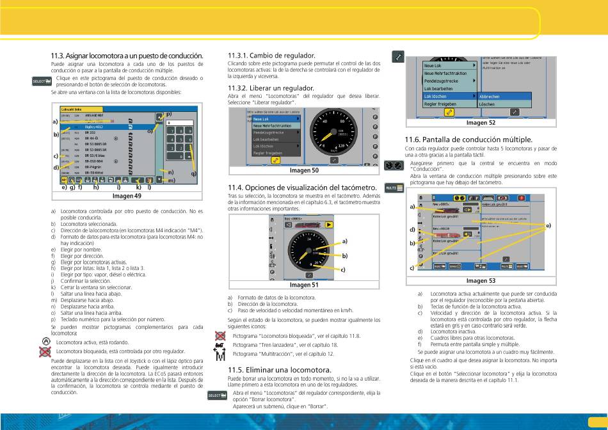Choose Lok bearbeiten in Imagen 50 menu
Image resolution: width=608 pixels, height=430 pixels.
pyautogui.click(x=276, y=139)
